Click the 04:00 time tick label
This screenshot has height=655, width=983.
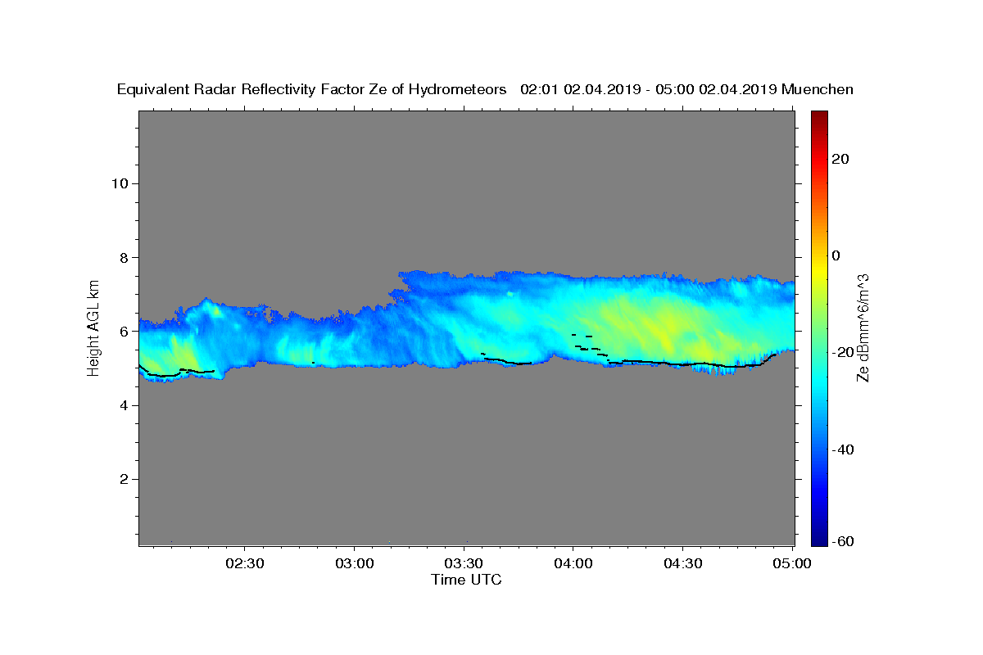(x=573, y=563)
